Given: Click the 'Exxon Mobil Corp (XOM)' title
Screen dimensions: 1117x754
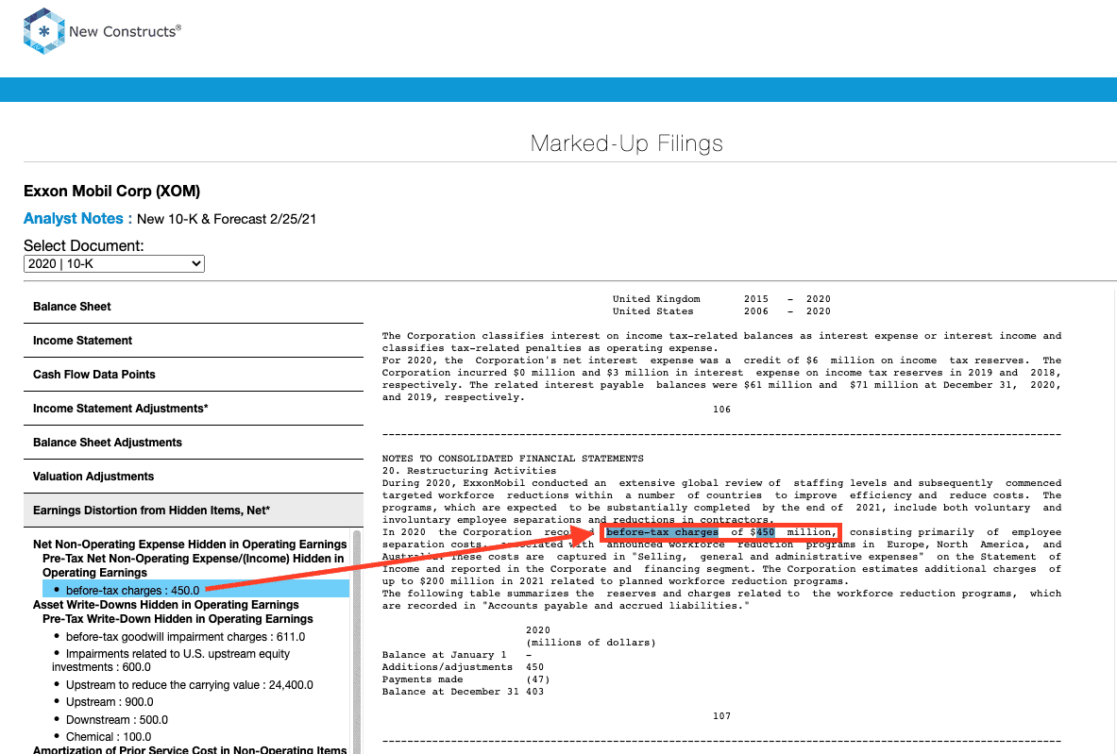Looking at the screenshot, I should (x=111, y=191).
